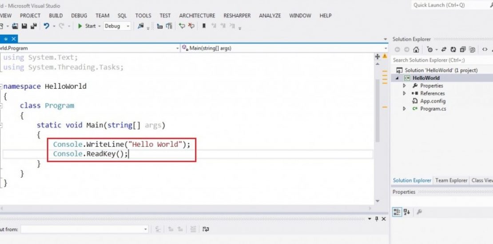Click the bookmark icon in the toolbar

click(204, 26)
